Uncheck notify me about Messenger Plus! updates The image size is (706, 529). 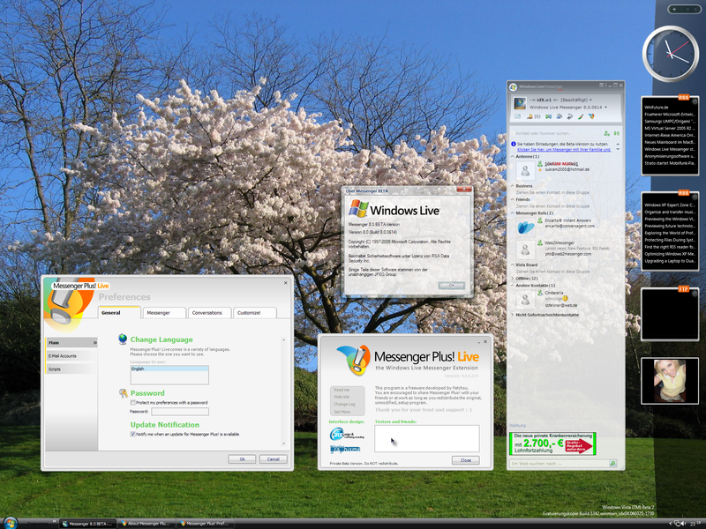[x=132, y=434]
